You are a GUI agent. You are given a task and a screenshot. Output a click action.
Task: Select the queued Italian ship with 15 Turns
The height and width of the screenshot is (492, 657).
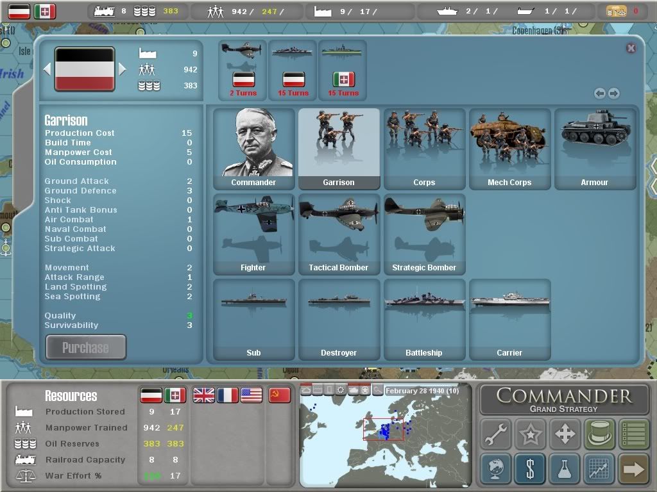pyautogui.click(x=343, y=70)
